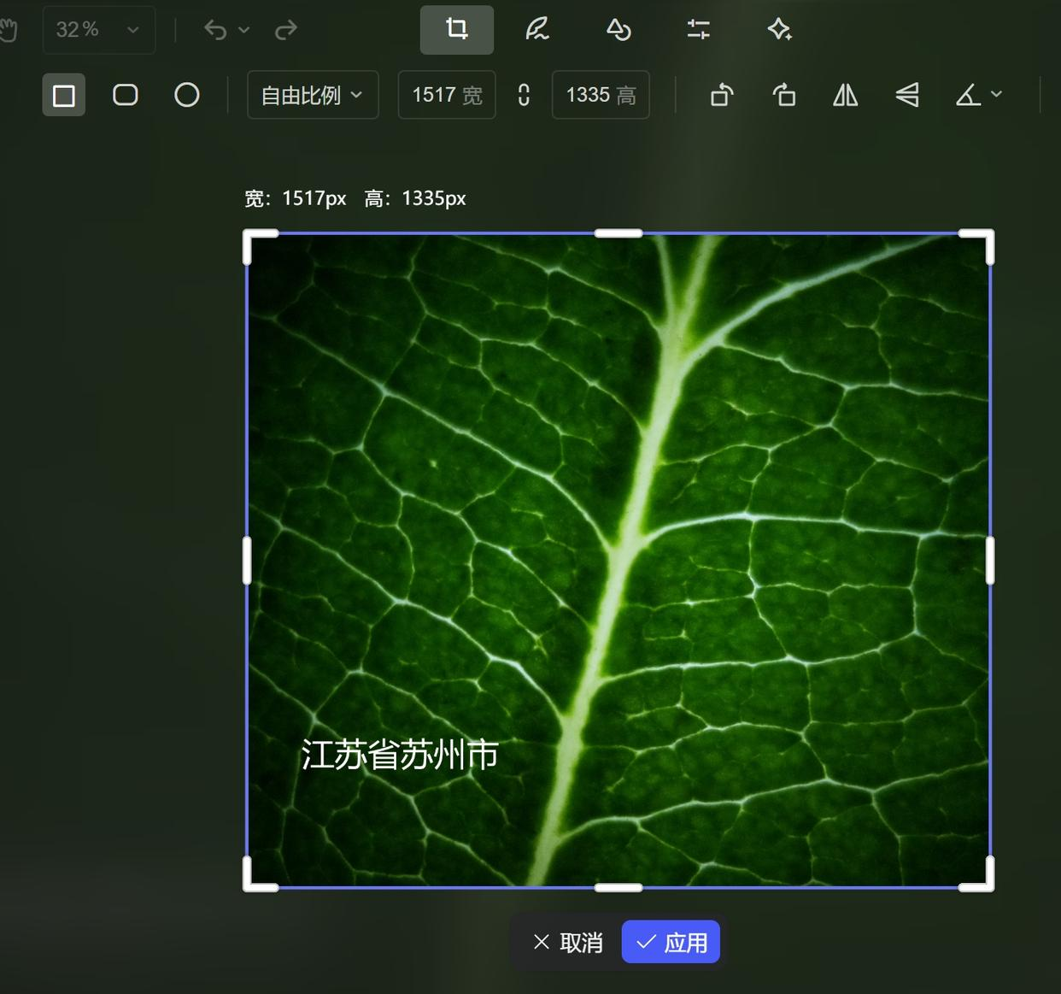Open the shapes tool
The height and width of the screenshot is (994, 1061).
(618, 30)
